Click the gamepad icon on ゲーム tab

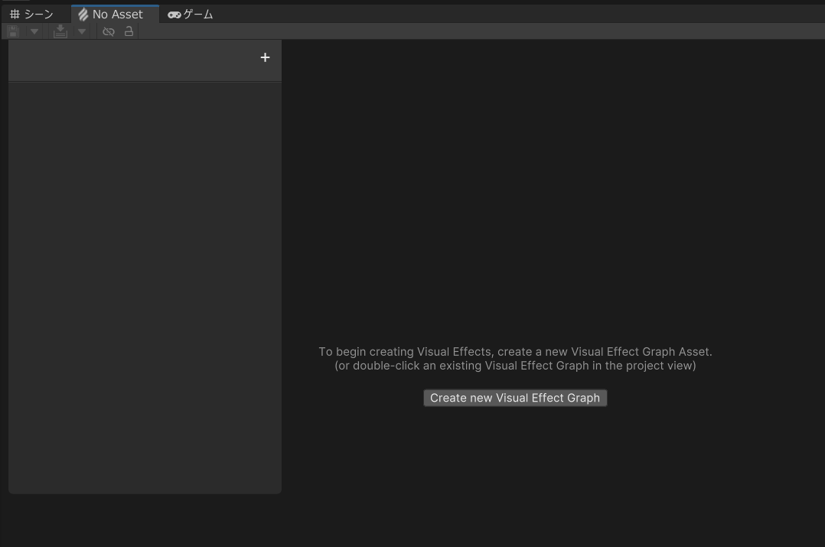coord(174,15)
